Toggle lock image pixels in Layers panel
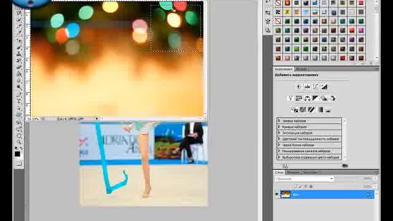Image resolution: width=393 pixels, height=221 pixels. coord(301,187)
